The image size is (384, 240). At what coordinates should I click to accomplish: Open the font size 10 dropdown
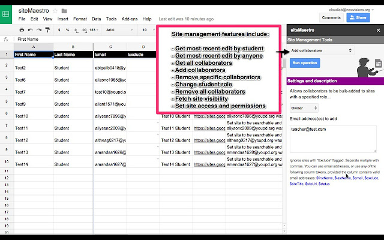click(x=148, y=30)
